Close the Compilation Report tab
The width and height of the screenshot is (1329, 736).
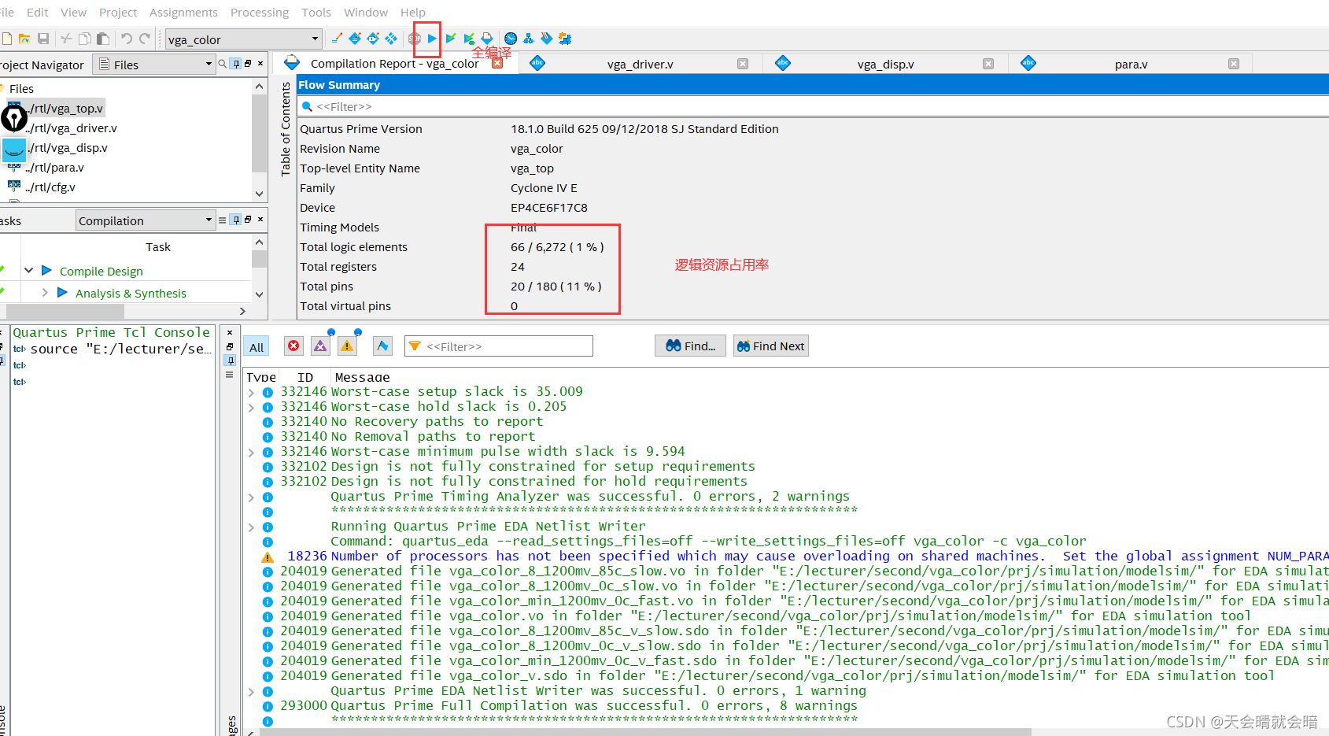pyautogui.click(x=497, y=64)
